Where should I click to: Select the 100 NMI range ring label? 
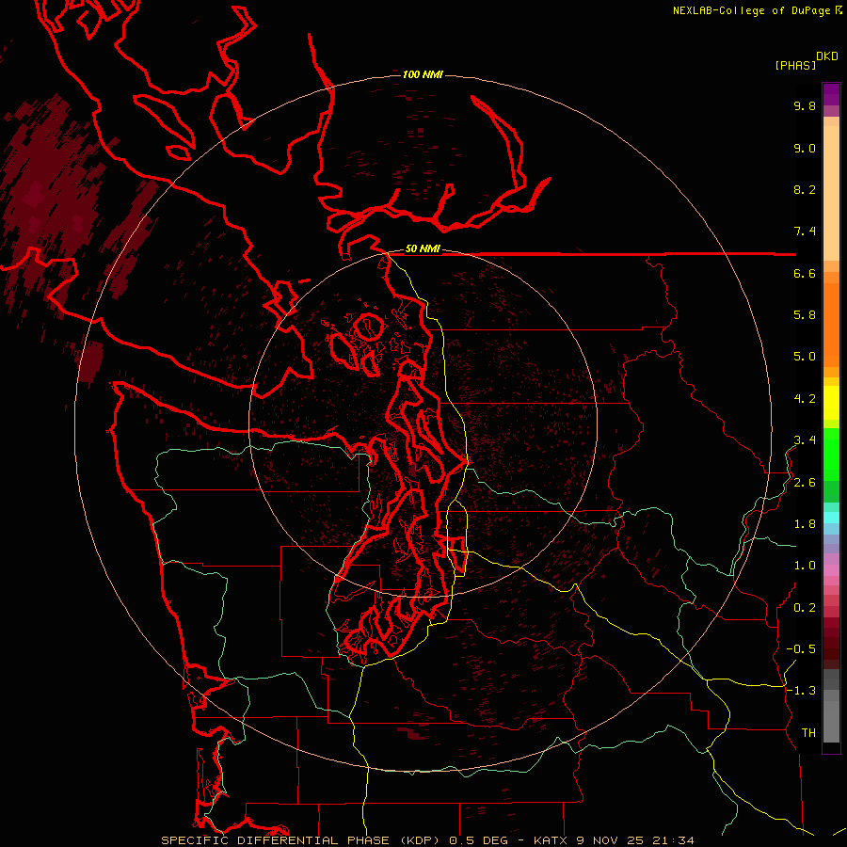click(423, 74)
